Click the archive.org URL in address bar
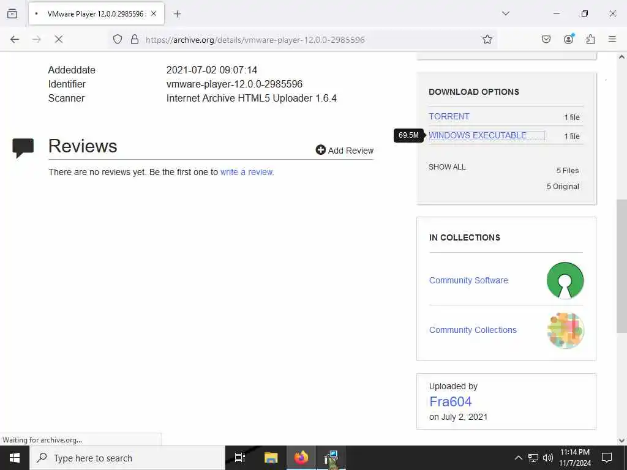This screenshot has width=627, height=470. point(255,40)
